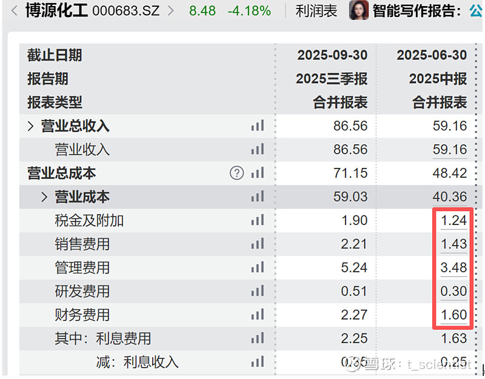Open chart icon for 税金及附加 row
The height and width of the screenshot is (379, 485).
[258, 220]
